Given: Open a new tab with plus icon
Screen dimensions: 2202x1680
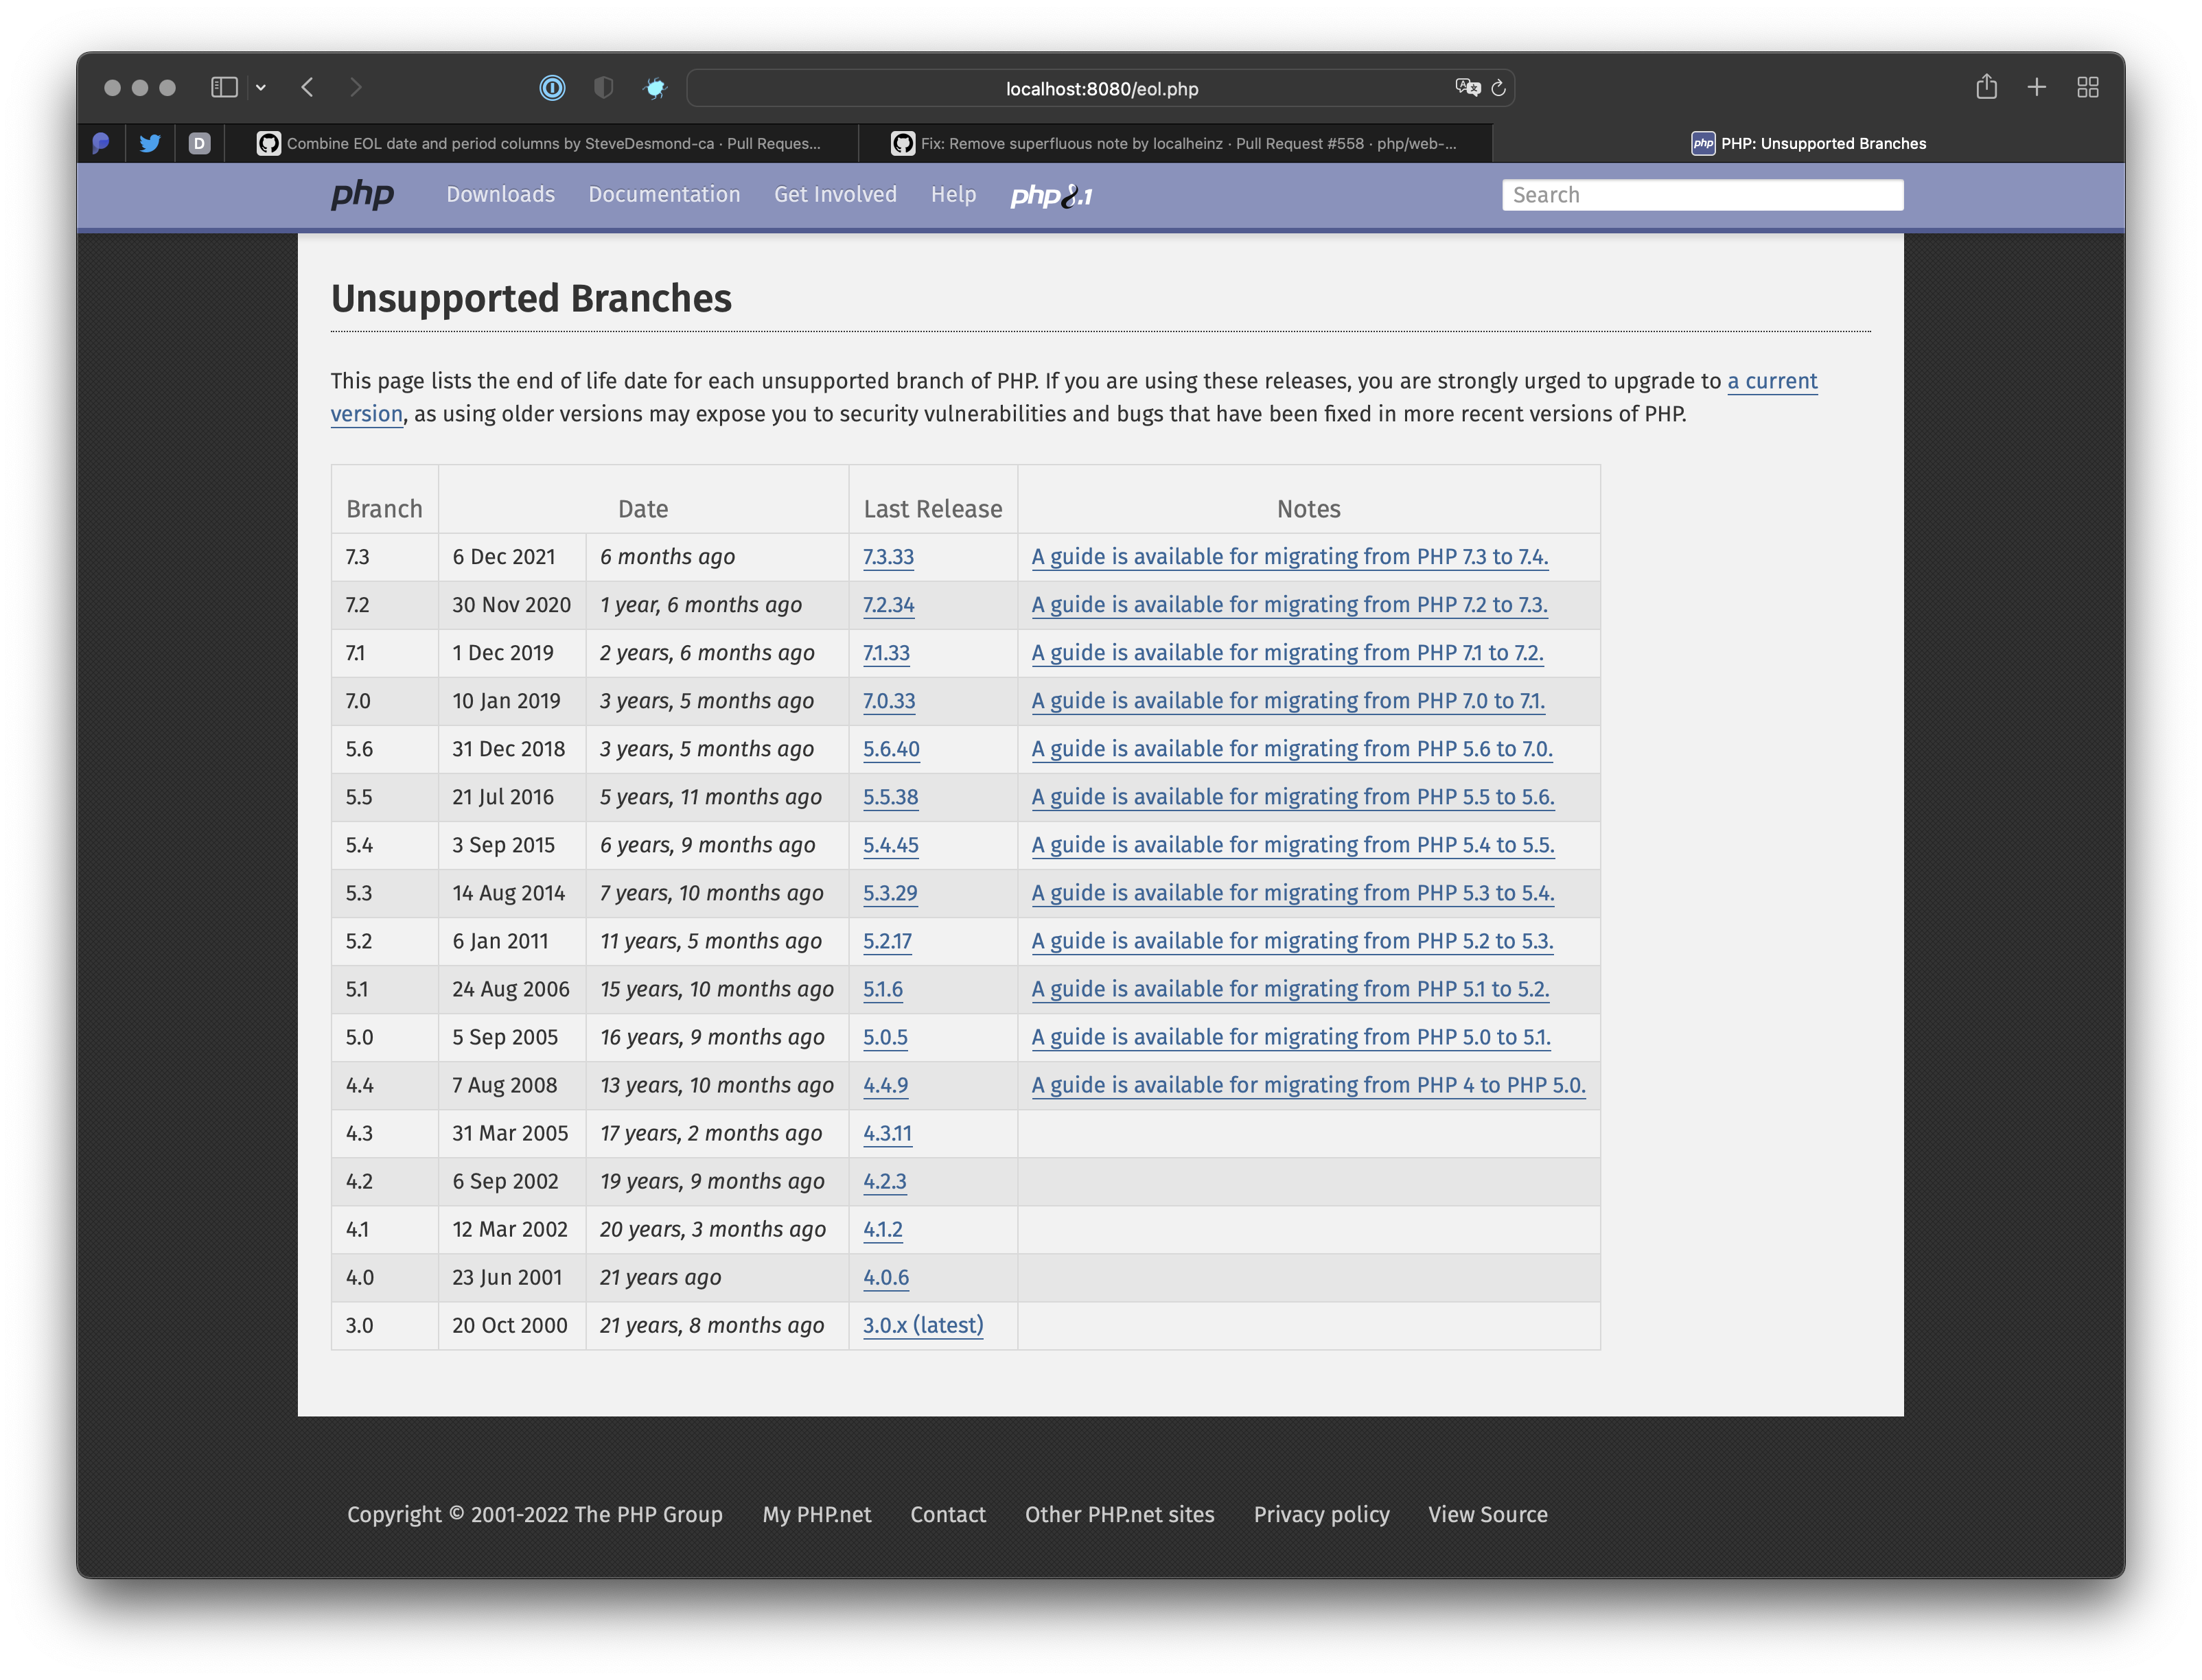Looking at the screenshot, I should pos(2036,87).
